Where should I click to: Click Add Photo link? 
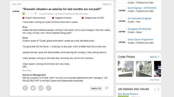click(154, 80)
